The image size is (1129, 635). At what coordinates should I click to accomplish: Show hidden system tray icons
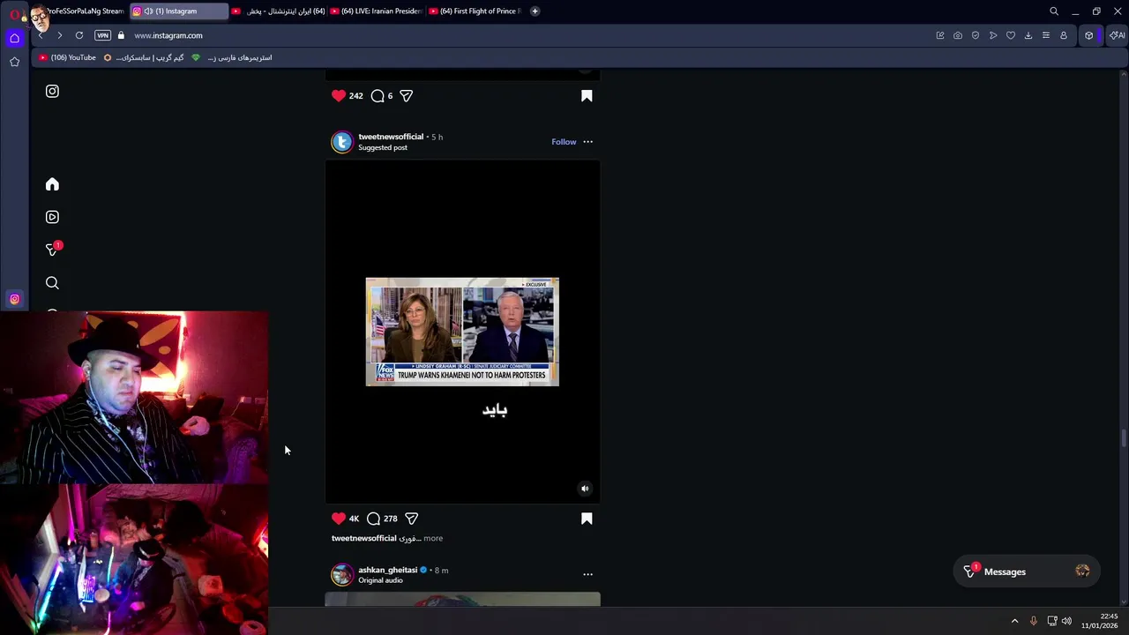[x=1014, y=621]
